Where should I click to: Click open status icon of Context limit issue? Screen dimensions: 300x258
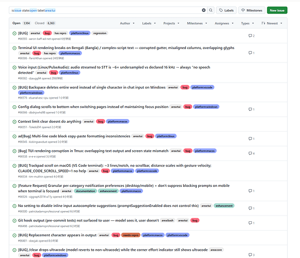pos(14,122)
